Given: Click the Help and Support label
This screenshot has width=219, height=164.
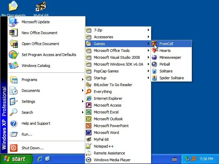Looking at the screenshot, I should 36,123.
